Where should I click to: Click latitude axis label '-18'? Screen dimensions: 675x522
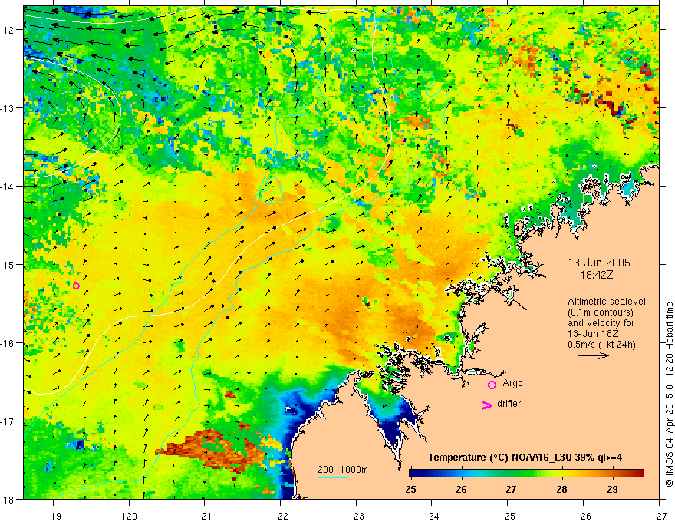pyautogui.click(x=8, y=499)
